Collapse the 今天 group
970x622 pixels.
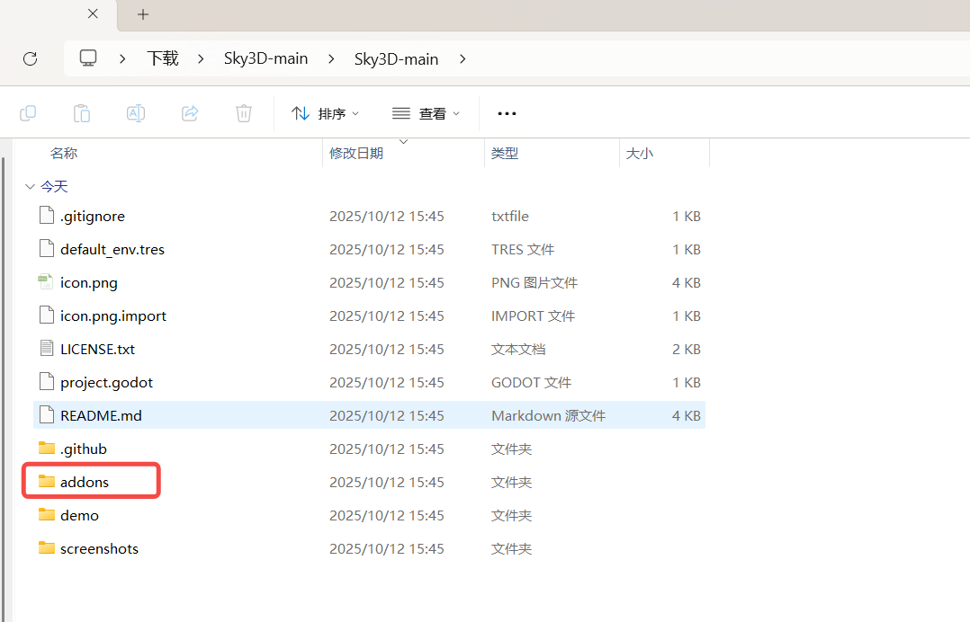pyautogui.click(x=31, y=187)
